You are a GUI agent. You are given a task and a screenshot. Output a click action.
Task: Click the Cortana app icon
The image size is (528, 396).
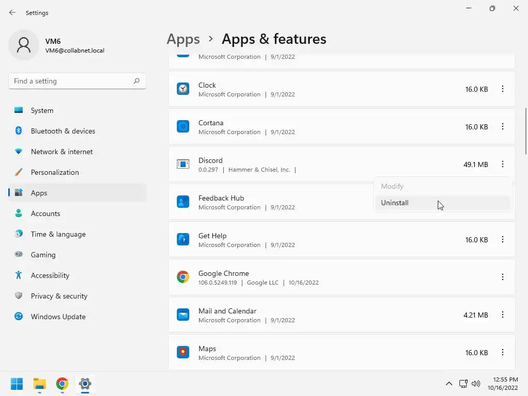tap(183, 127)
